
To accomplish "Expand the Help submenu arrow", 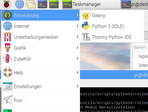I will pos(77,72).
